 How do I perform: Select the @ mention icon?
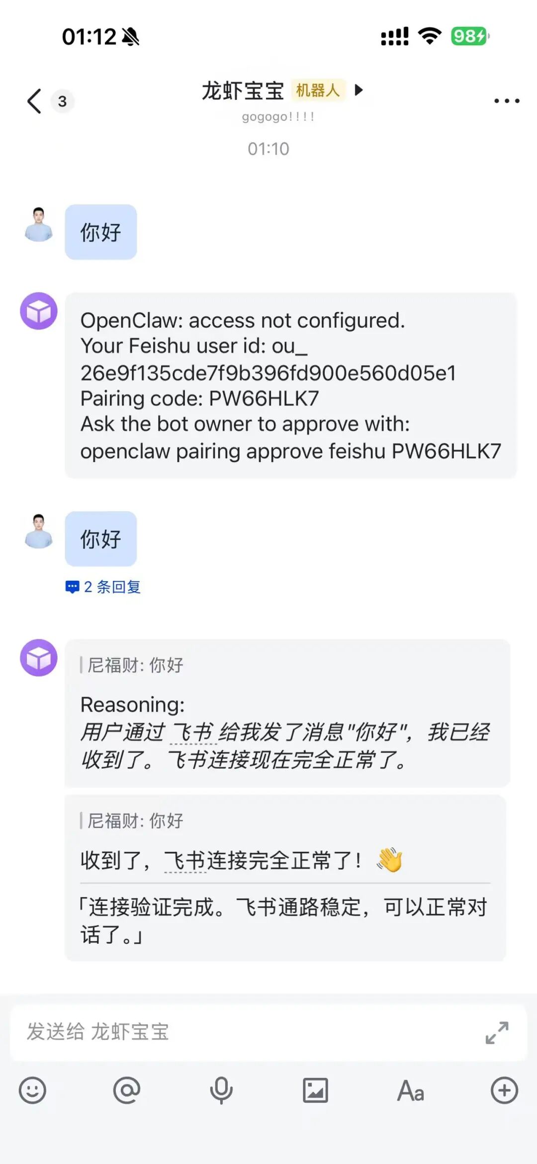pos(127,1091)
